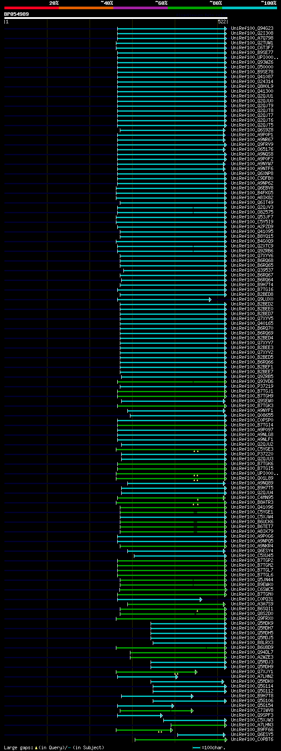Open hit UniRef100_B9SE77
This screenshot has height=751, width=281.
coord(252,53)
